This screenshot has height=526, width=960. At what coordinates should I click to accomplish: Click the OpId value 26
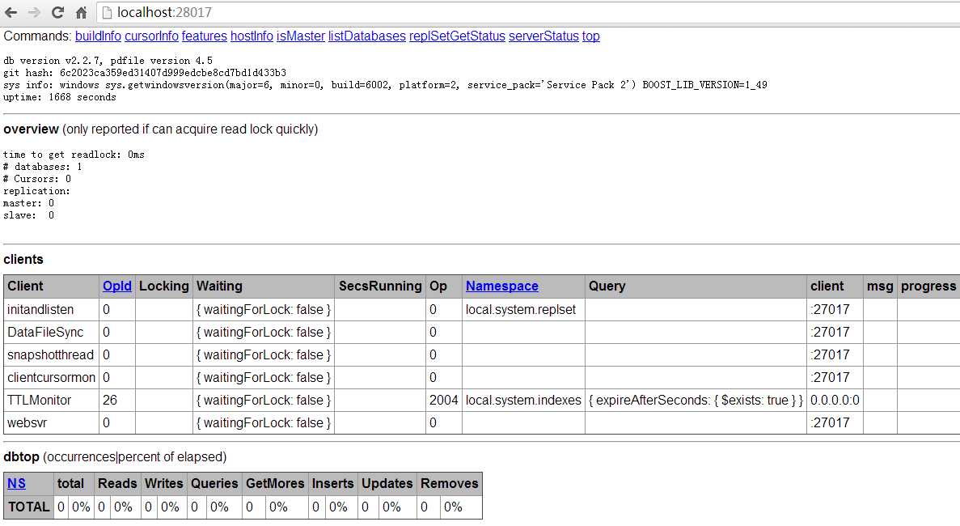pos(110,400)
